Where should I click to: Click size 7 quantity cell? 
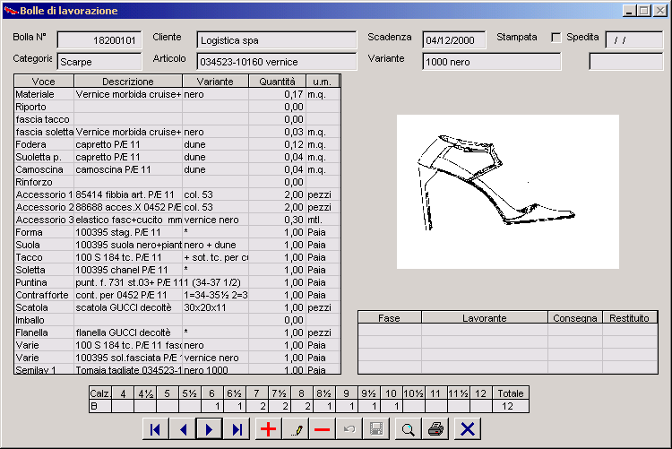pos(256,406)
